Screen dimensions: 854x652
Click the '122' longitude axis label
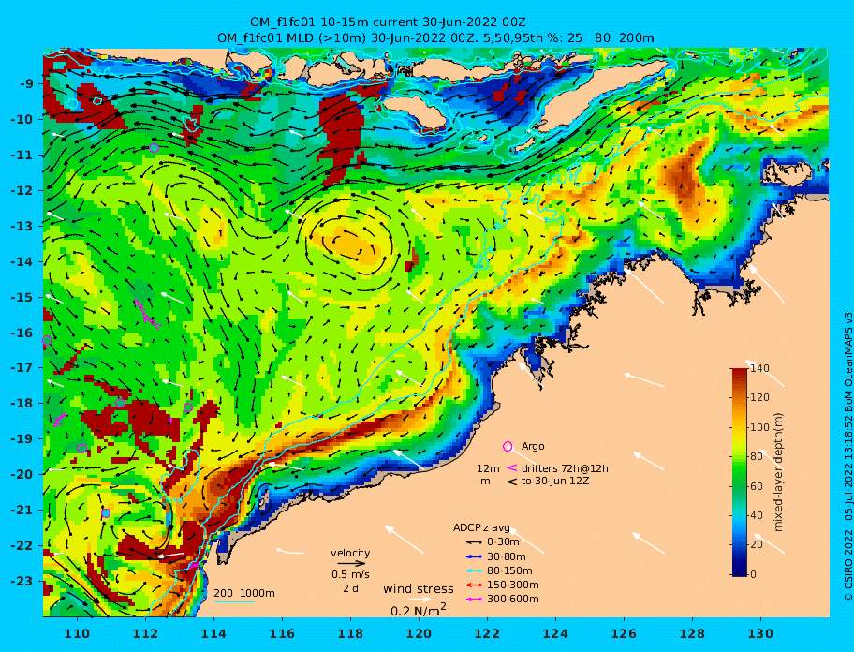tap(488, 634)
